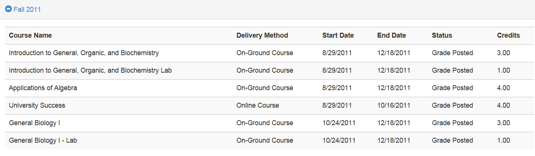Click the 4.00 credits for University Success
The width and height of the screenshot is (535, 156).
point(503,105)
